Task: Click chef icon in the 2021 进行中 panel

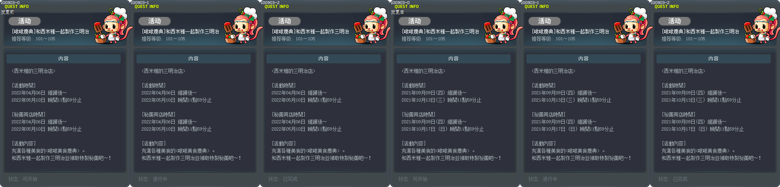Action: point(630,25)
